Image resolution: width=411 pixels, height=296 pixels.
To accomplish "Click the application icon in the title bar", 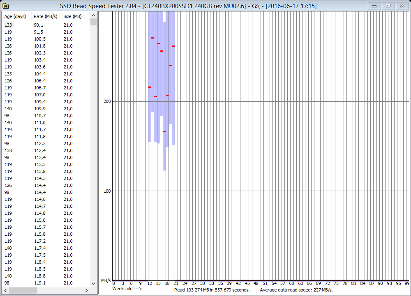I will click(6, 5).
